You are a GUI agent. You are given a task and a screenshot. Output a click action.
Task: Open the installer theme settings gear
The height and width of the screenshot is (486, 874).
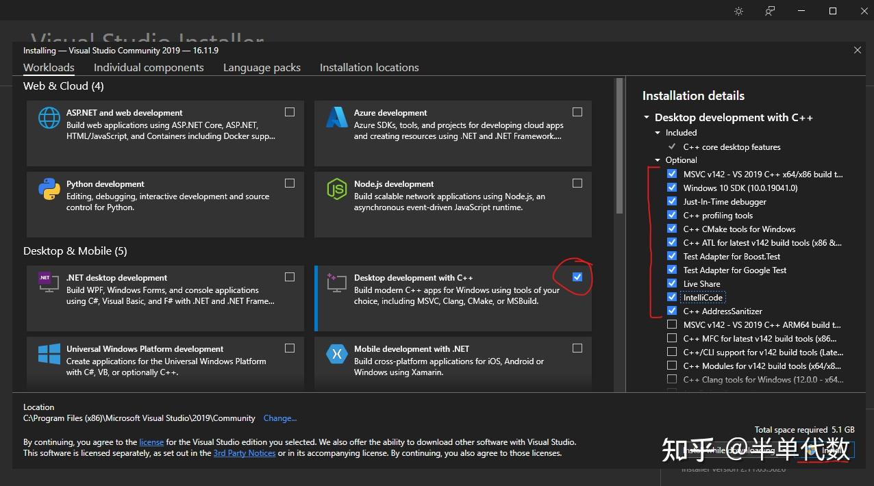click(738, 11)
